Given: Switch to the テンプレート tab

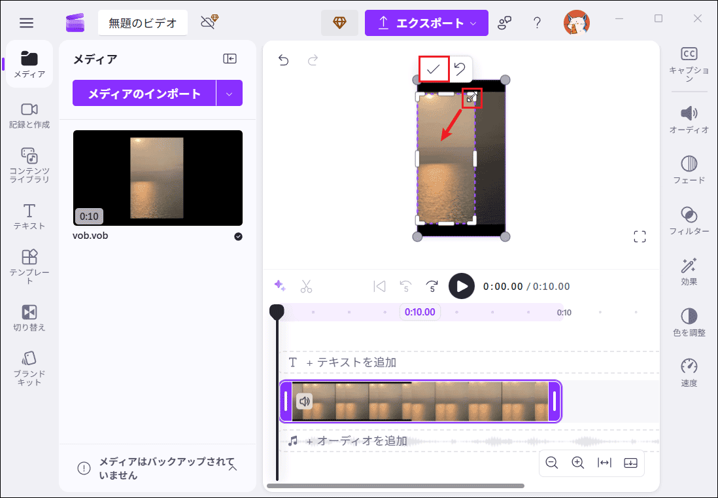Looking at the screenshot, I should click(29, 262).
